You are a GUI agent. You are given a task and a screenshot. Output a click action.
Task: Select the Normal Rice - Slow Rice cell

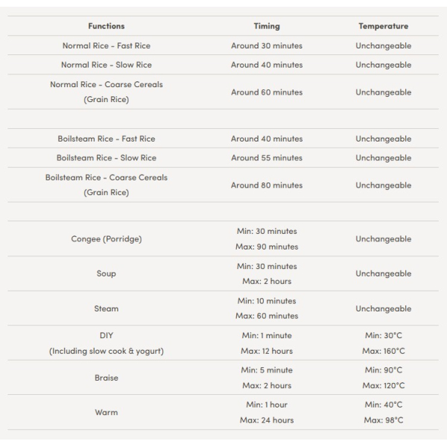[107, 65]
